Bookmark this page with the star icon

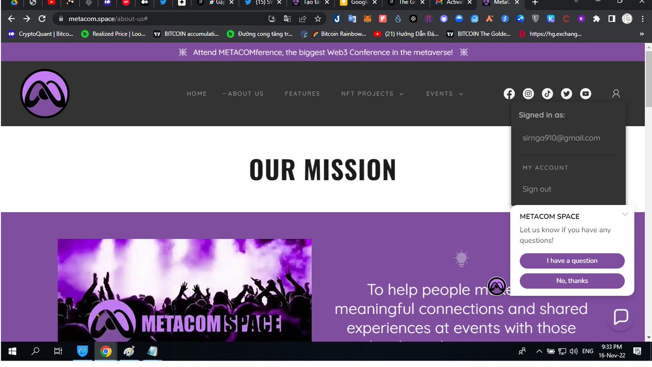click(318, 18)
